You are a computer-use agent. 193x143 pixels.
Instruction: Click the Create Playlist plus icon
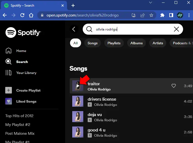coord(9,90)
